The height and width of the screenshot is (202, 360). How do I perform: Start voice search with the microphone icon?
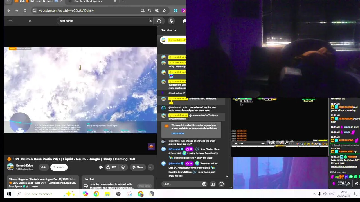(171, 21)
